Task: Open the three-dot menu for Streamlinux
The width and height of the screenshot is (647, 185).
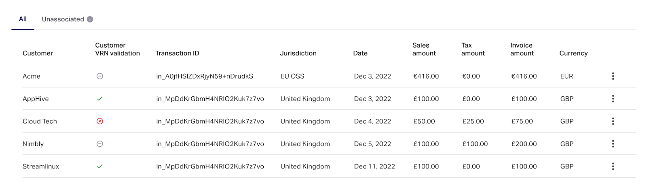Action: (613, 166)
